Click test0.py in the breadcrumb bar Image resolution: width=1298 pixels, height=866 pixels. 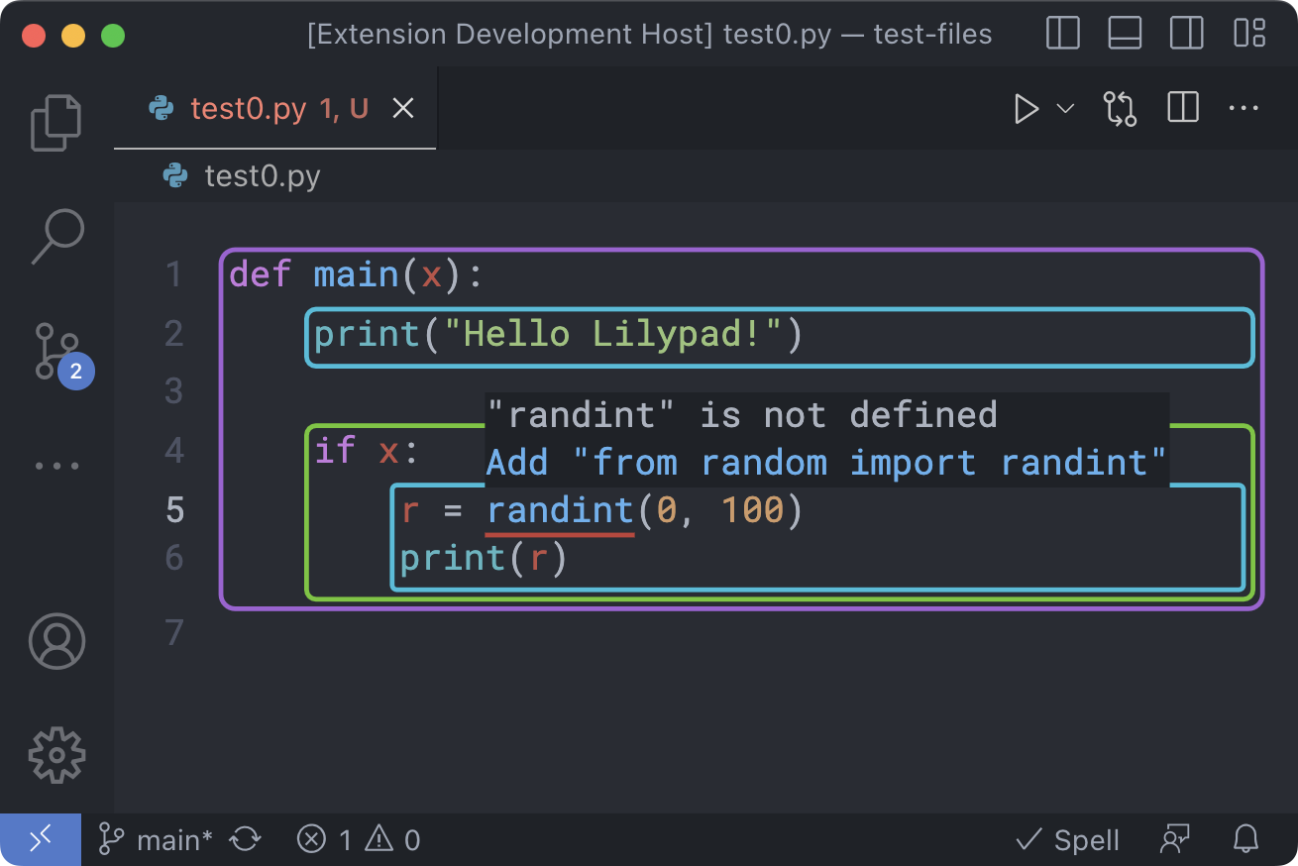(x=264, y=175)
